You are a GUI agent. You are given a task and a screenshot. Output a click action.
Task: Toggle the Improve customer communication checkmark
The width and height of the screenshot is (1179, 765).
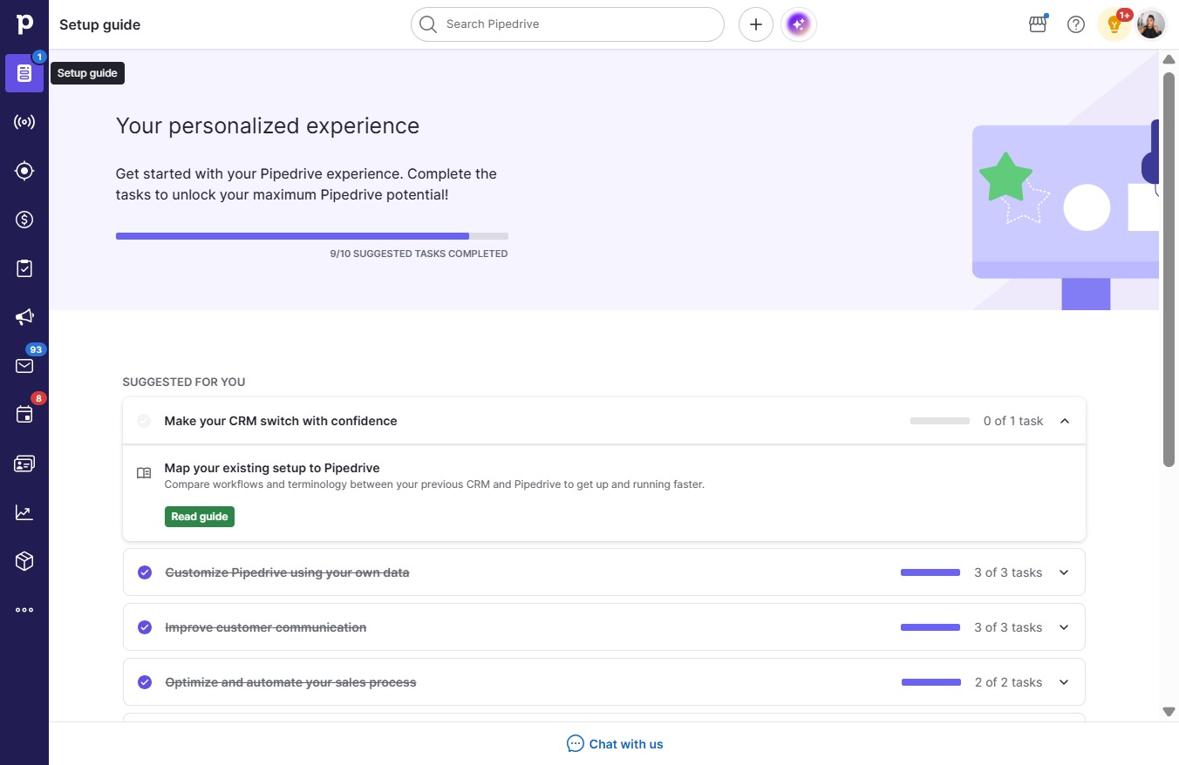145,627
